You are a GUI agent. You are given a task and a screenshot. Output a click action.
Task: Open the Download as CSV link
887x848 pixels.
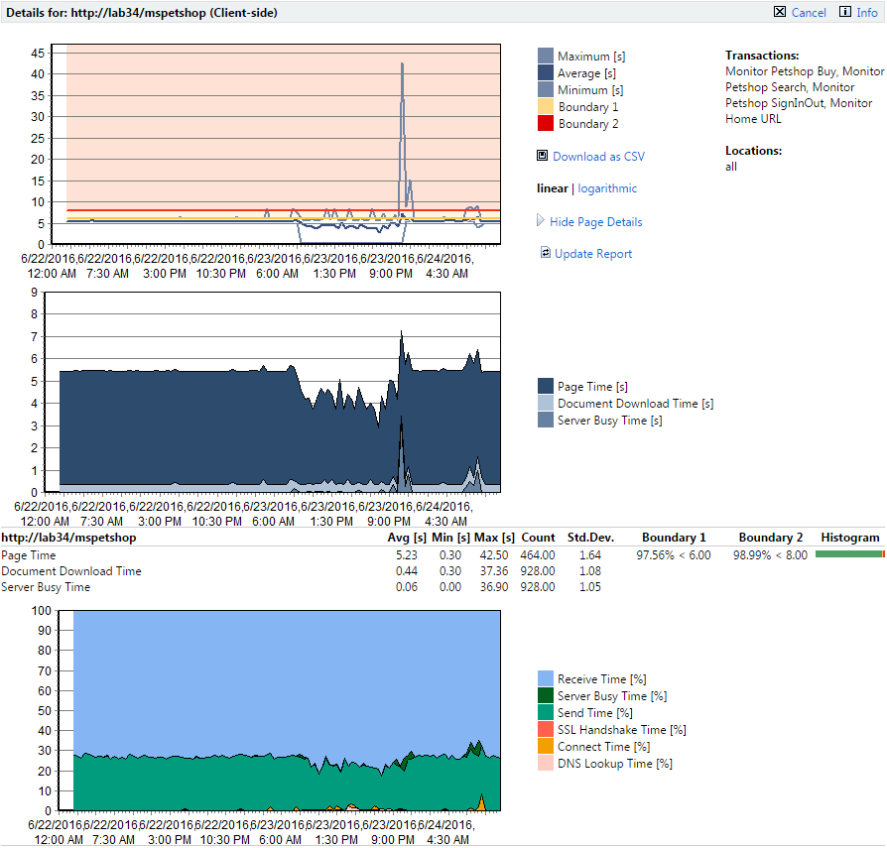pyautogui.click(x=598, y=157)
